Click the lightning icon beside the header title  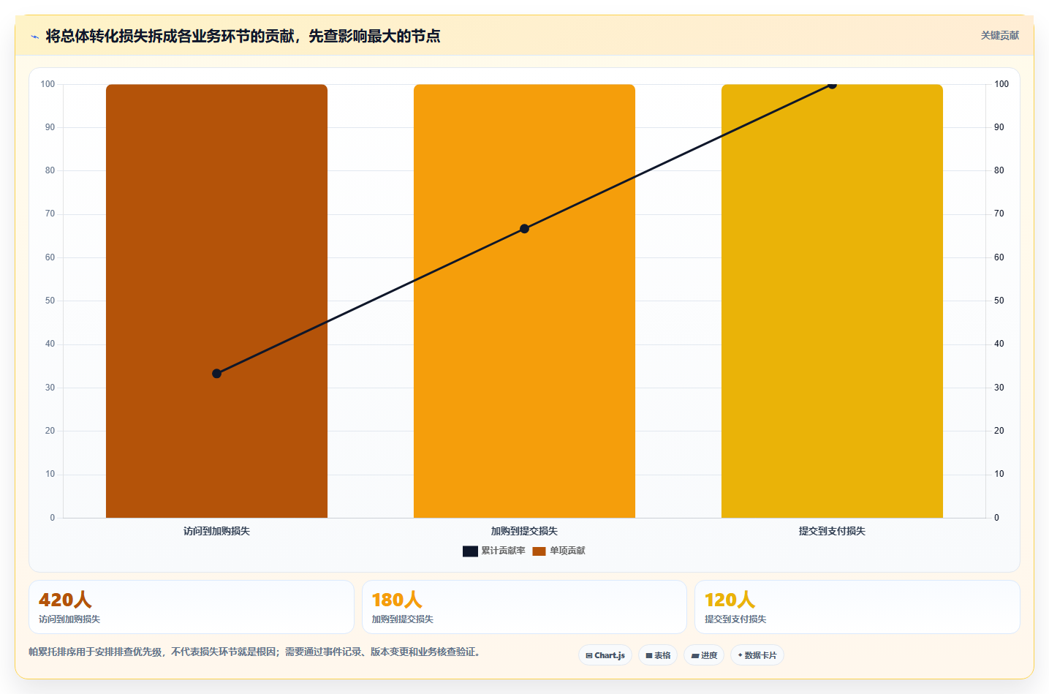34,37
